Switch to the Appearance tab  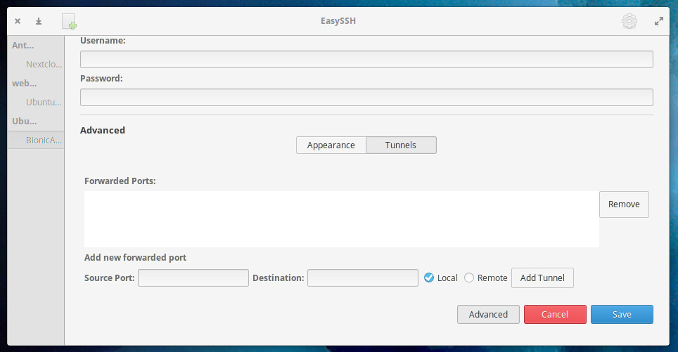tap(331, 145)
